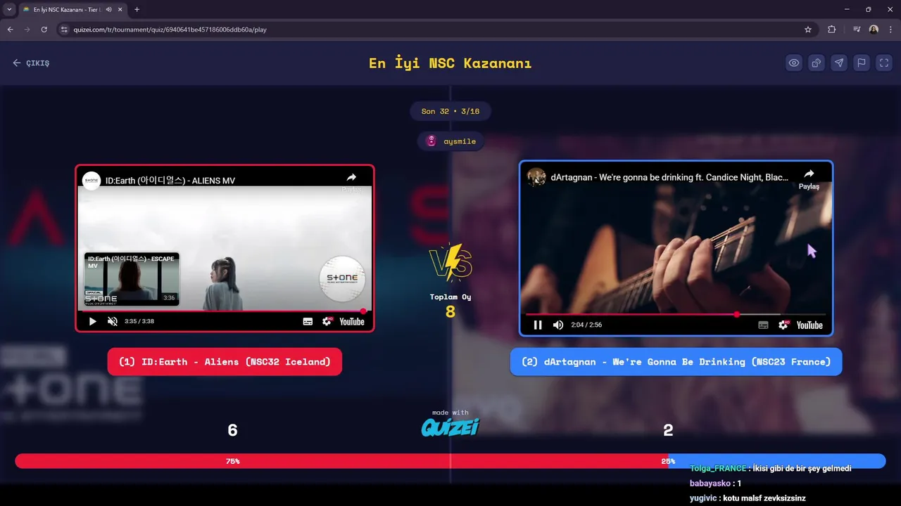This screenshot has width=901, height=506.
Task: Toggle subtitles on the dArtagnan video
Action: click(763, 325)
